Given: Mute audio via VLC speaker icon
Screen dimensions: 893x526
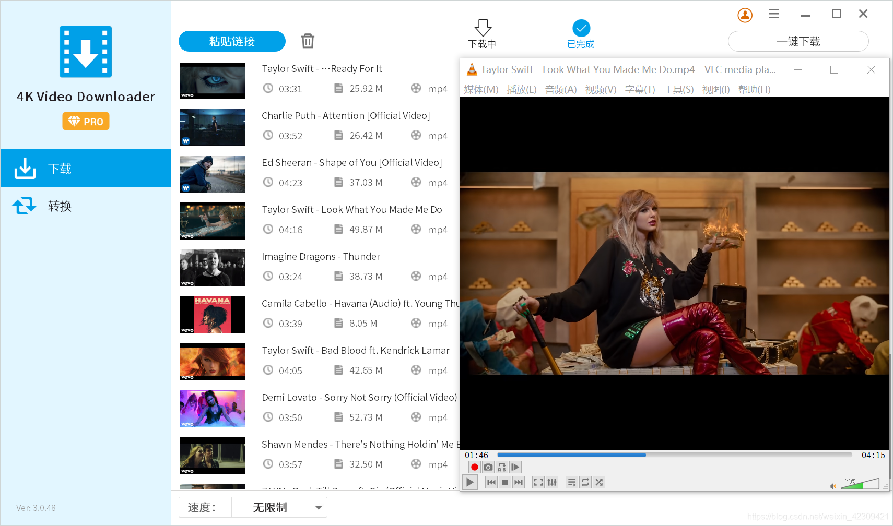Looking at the screenshot, I should tap(833, 486).
